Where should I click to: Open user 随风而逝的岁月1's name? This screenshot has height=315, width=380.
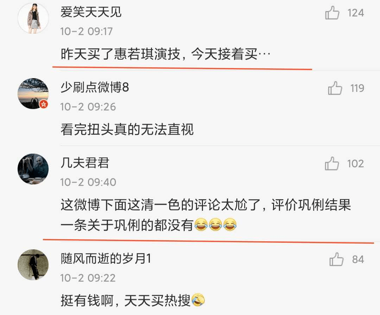[106, 259]
